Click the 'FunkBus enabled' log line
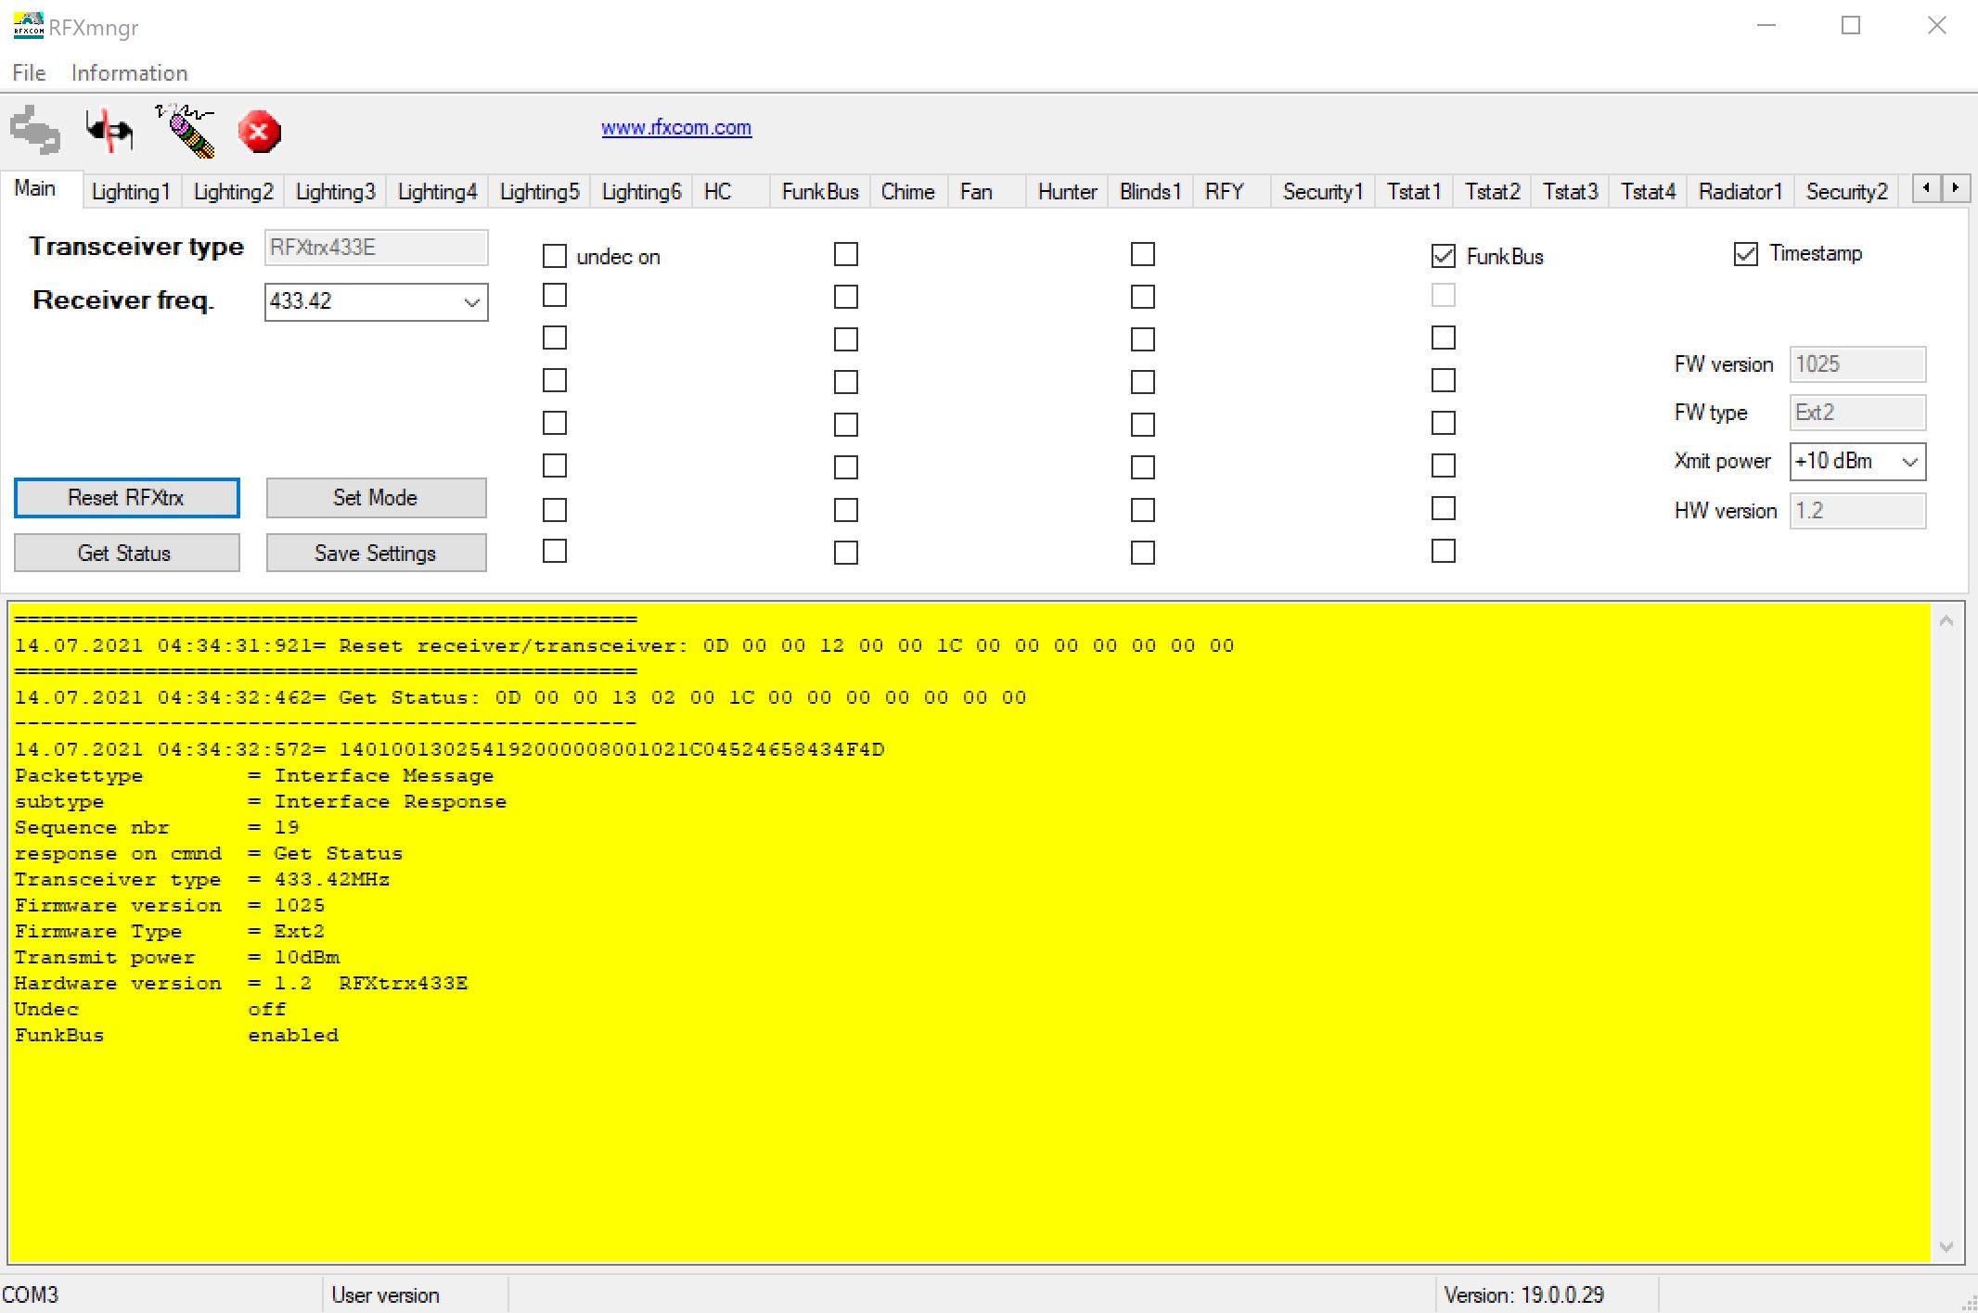Image resolution: width=1978 pixels, height=1313 pixels. pyautogui.click(x=176, y=1035)
